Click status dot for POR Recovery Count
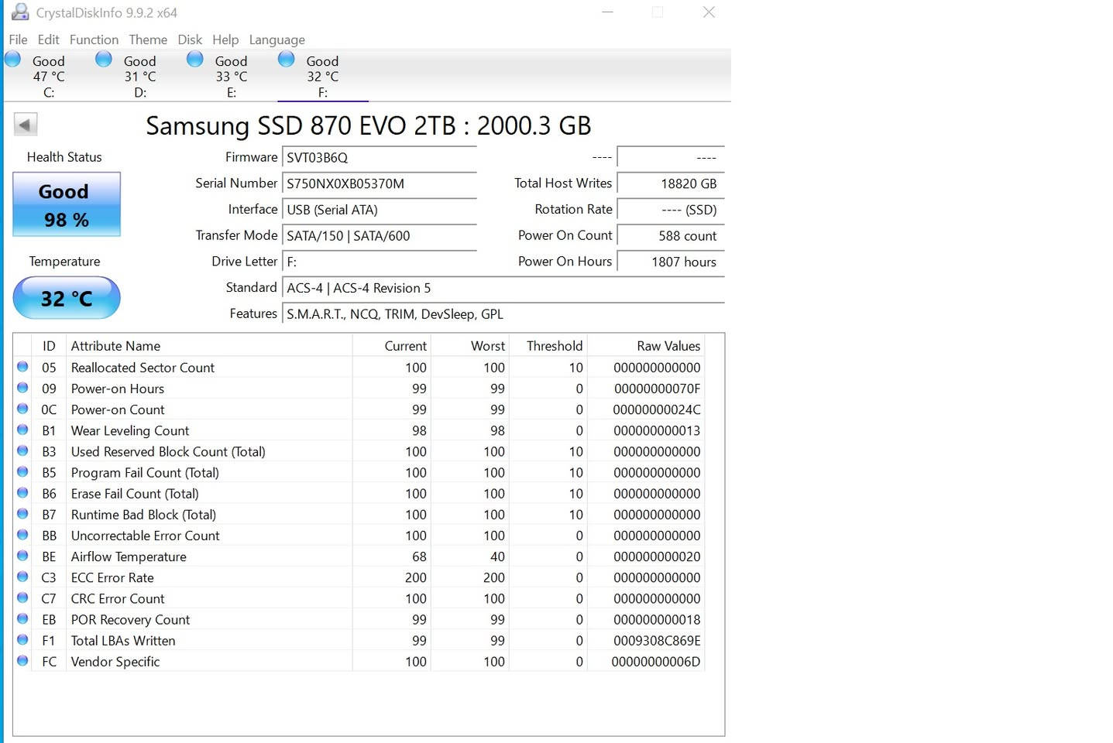The height and width of the screenshot is (743, 1113). 22,619
